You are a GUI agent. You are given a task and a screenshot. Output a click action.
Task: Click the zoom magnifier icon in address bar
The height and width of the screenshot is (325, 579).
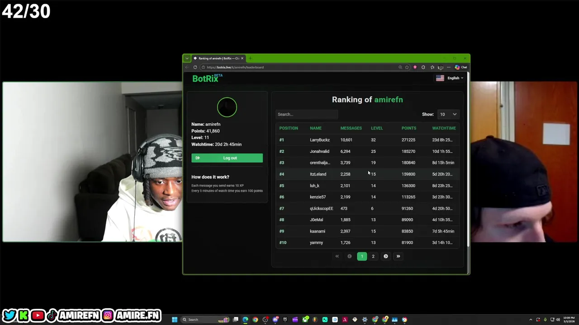coord(400,67)
